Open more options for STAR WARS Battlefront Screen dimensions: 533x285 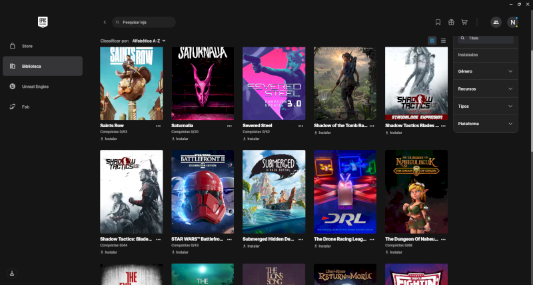coord(229,239)
